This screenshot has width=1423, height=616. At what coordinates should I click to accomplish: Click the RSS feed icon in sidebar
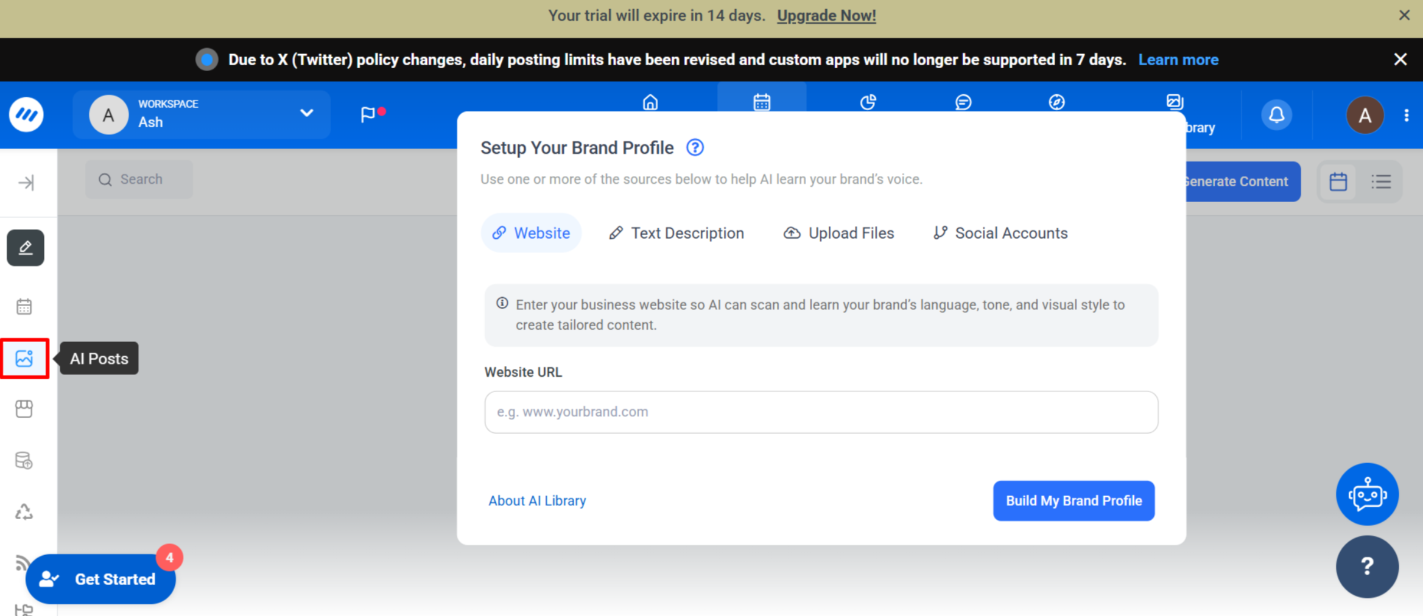pos(22,562)
